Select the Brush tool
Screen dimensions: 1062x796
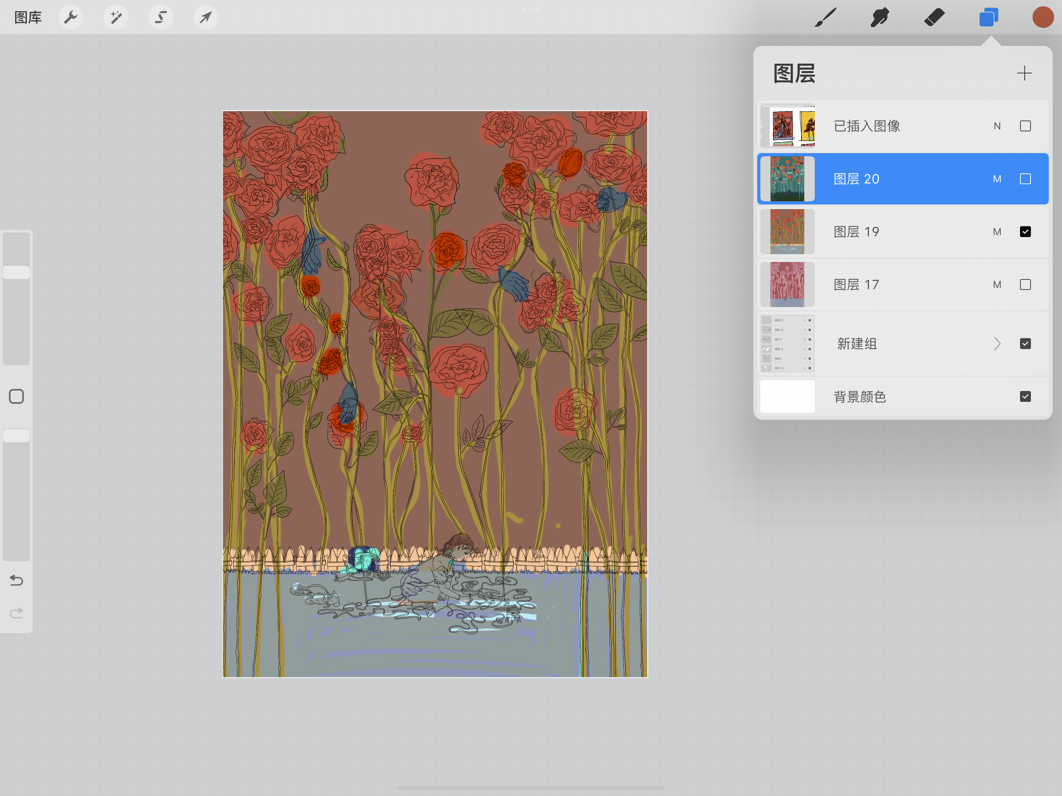[826, 17]
